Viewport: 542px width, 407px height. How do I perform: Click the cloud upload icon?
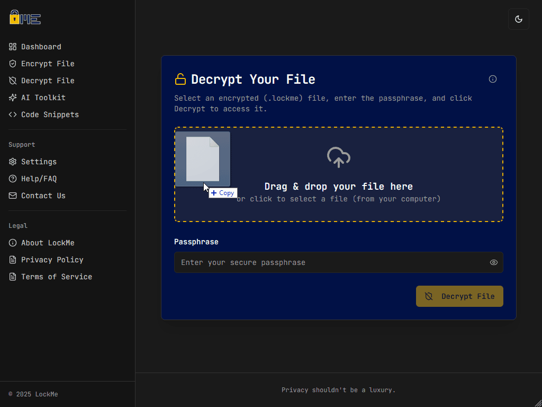pyautogui.click(x=339, y=157)
